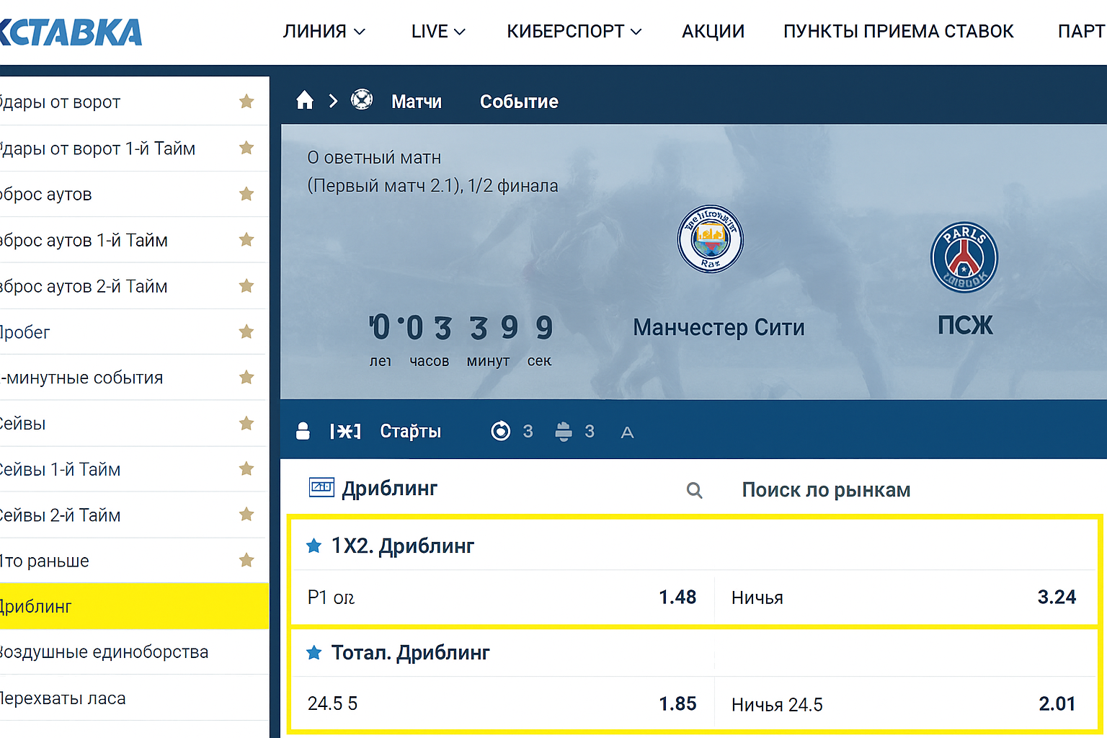Click the football icon next to Матчи
The image size is (1107, 738).
pyautogui.click(x=362, y=99)
